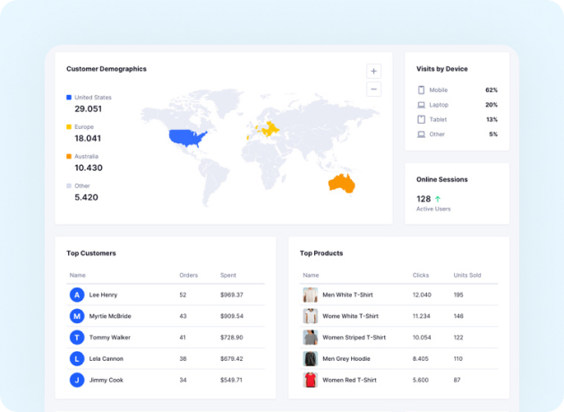
Task: Click the Tablet device icon
Action: (421, 119)
